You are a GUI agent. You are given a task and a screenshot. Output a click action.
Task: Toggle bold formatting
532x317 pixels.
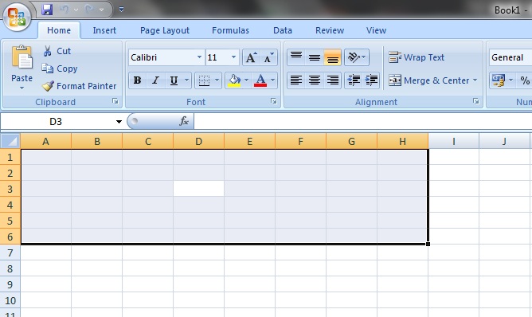click(x=138, y=80)
